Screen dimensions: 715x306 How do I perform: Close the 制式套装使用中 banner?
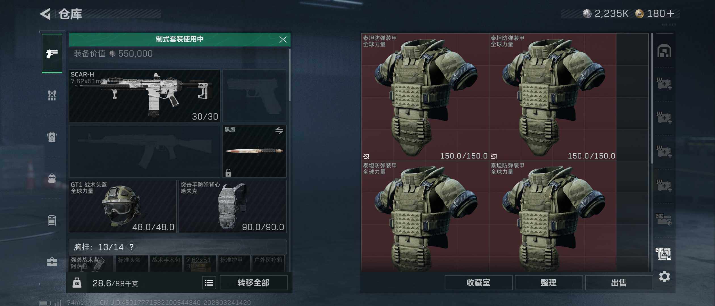pyautogui.click(x=283, y=39)
